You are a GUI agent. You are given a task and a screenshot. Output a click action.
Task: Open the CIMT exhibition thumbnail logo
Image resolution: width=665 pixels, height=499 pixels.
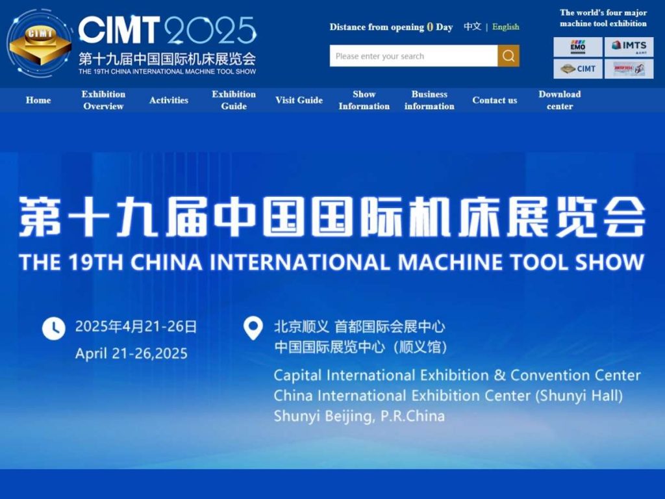point(577,69)
